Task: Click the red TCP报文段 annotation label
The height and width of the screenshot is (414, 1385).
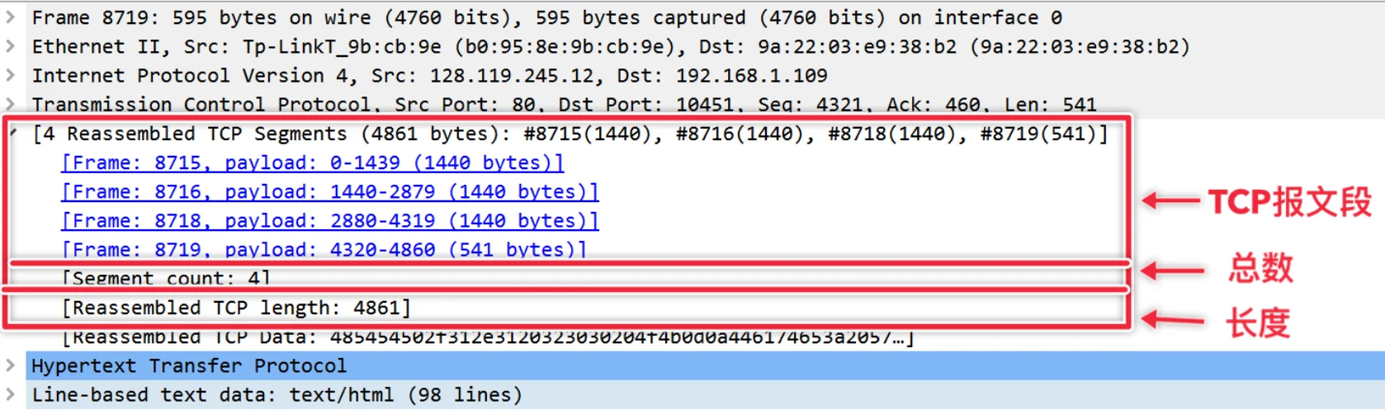Action: [1289, 202]
